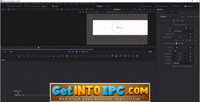Screen dimensions: 200x102
Task: Open the Fusion menu
Action: pyautogui.click(x=66, y=3)
